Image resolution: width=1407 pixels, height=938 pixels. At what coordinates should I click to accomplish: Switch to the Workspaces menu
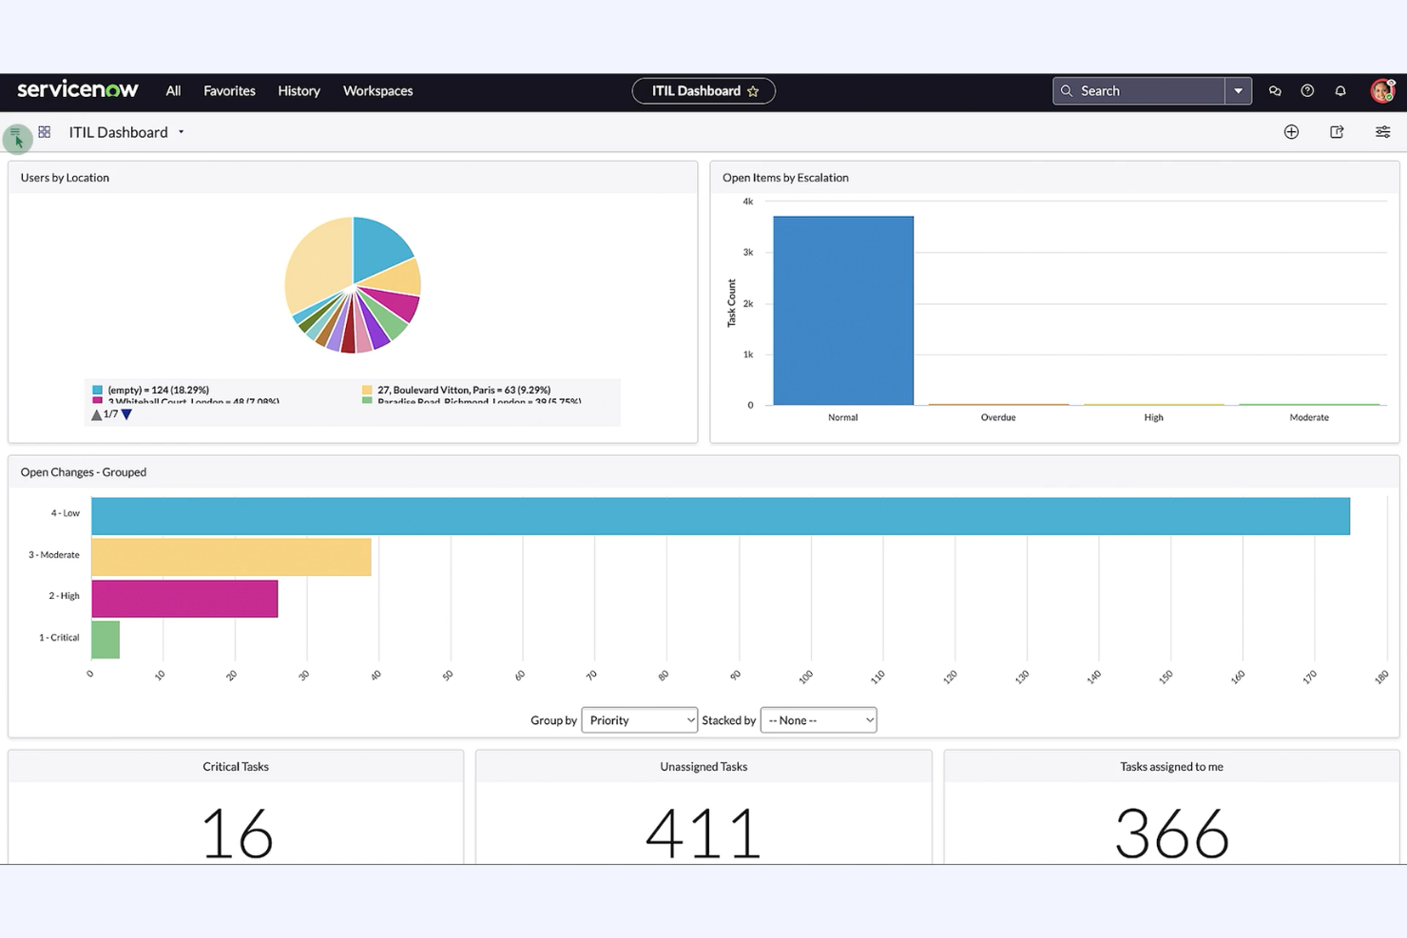377,90
